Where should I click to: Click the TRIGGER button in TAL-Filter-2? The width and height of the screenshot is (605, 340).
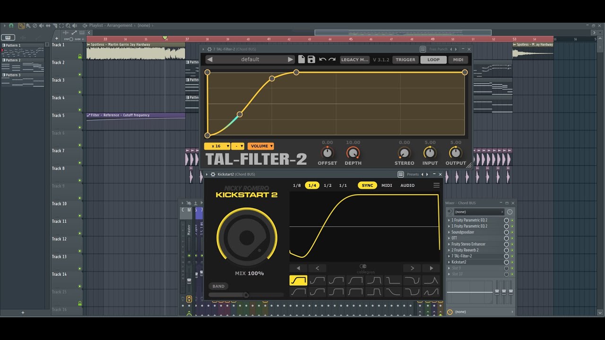[x=406, y=59]
